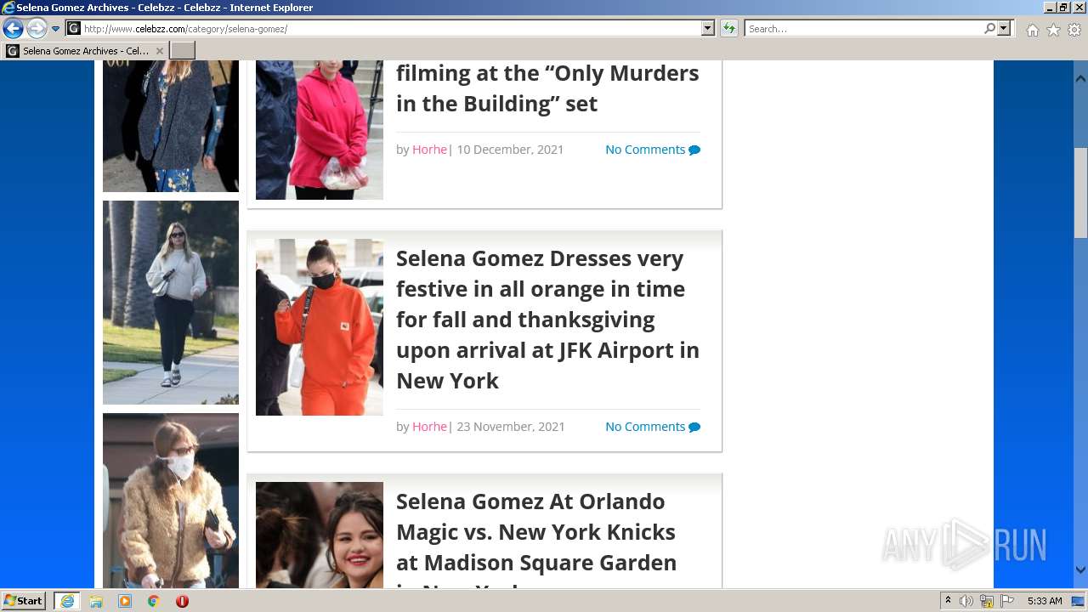Open sidebar thumbnail of woman walking in sweater
1088x612 pixels.
pos(171,303)
